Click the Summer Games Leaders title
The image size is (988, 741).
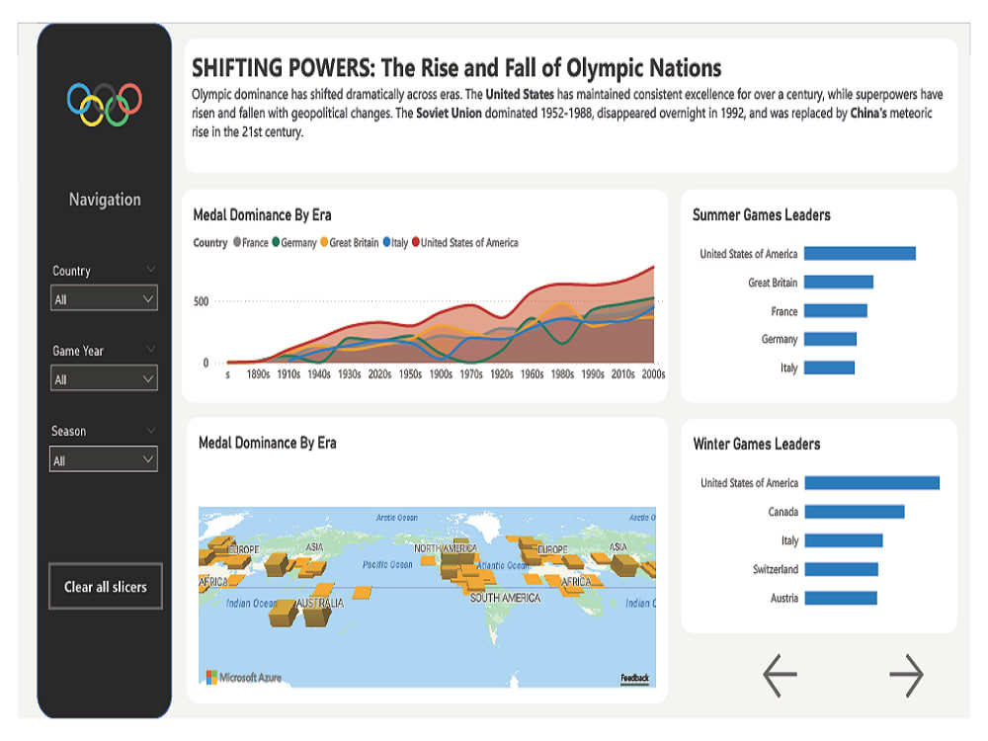(761, 214)
